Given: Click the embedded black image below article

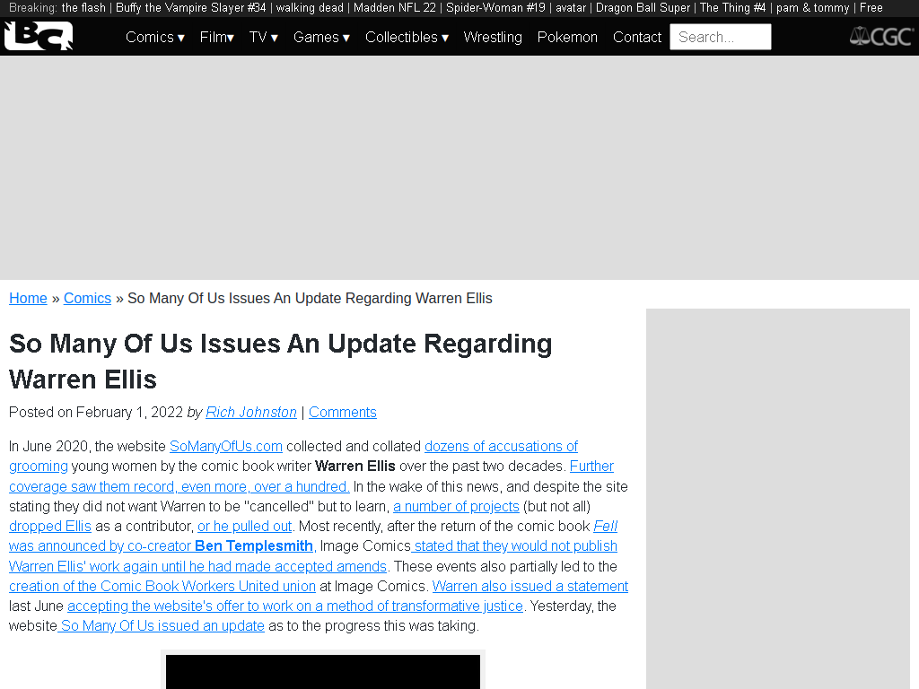Looking at the screenshot, I should click(x=323, y=672).
